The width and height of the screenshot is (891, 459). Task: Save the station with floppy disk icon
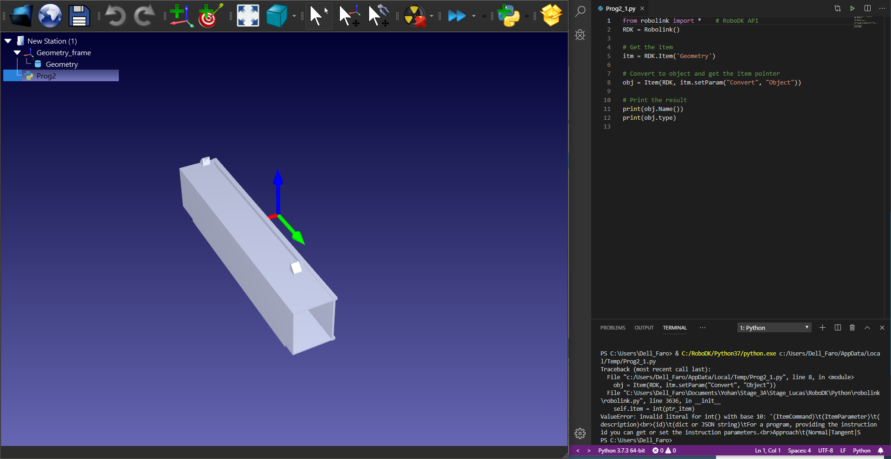79,16
